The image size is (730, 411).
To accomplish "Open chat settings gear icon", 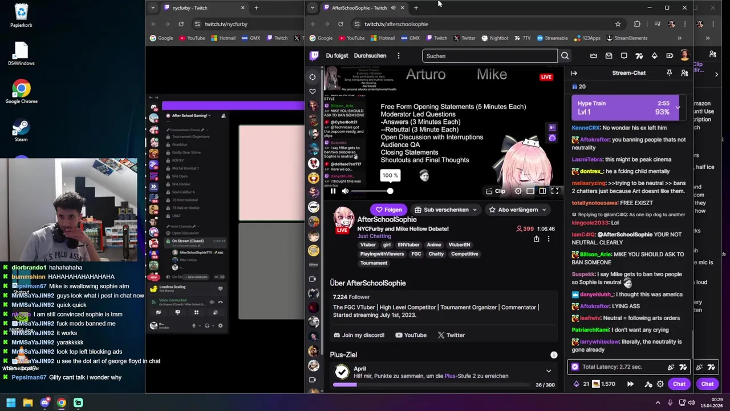I will tap(660, 384).
